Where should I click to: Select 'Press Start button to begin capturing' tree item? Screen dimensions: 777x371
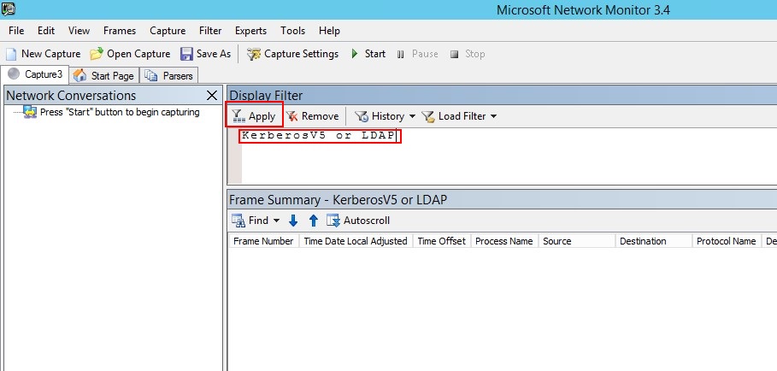[120, 113]
